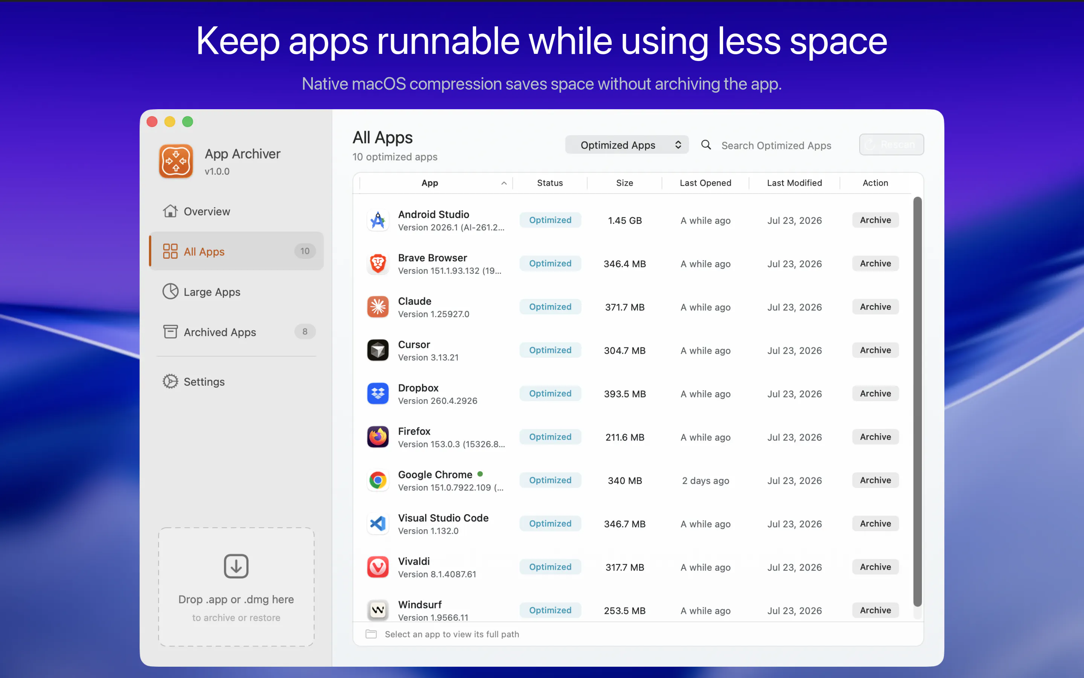The height and width of the screenshot is (678, 1084).
Task: Click the Rescan button
Action: 891,145
